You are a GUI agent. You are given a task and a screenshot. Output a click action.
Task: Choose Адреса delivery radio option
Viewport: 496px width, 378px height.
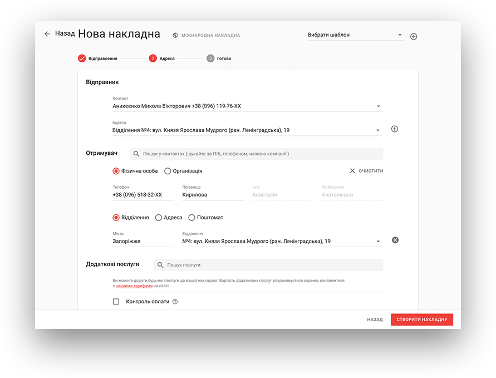point(159,218)
